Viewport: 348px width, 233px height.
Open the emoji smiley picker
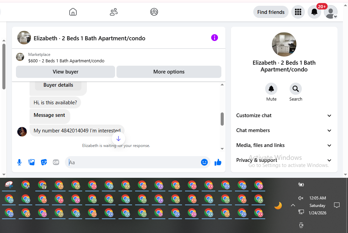tap(204, 162)
